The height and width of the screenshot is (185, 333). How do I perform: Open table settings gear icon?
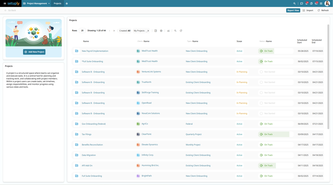pyautogui.click(x=161, y=31)
